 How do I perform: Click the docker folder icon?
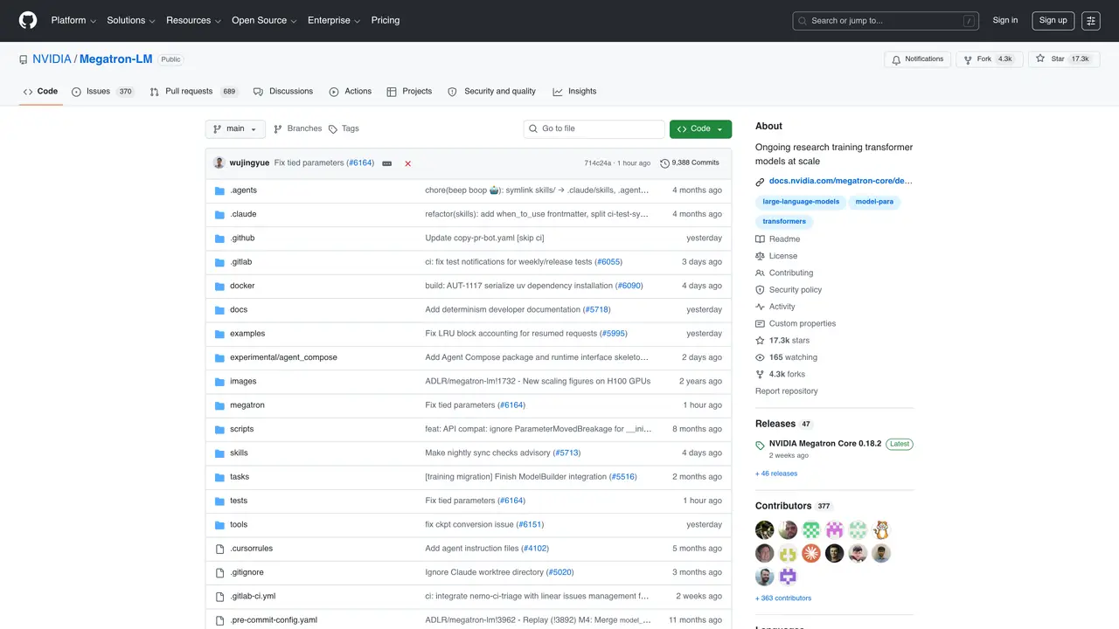220,286
